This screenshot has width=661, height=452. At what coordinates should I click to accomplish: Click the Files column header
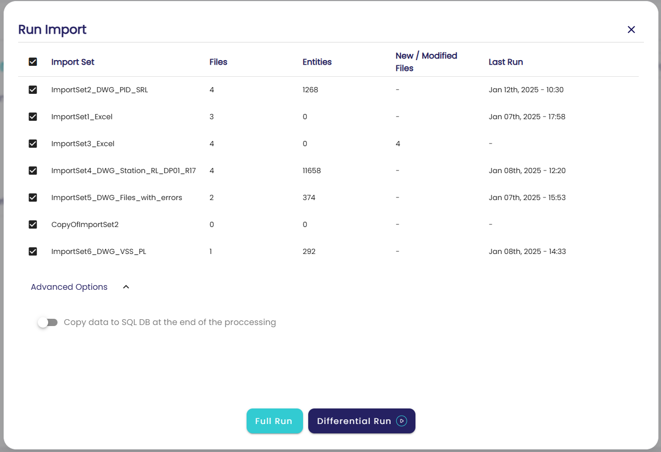[218, 62]
